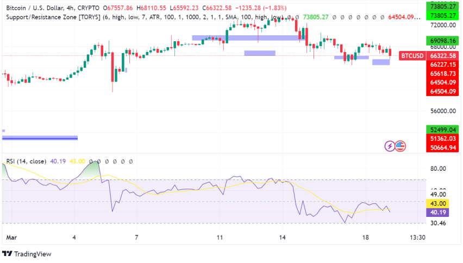Click the 66322.58 current price label
Viewport: 463px width, 263px height.
(442, 56)
